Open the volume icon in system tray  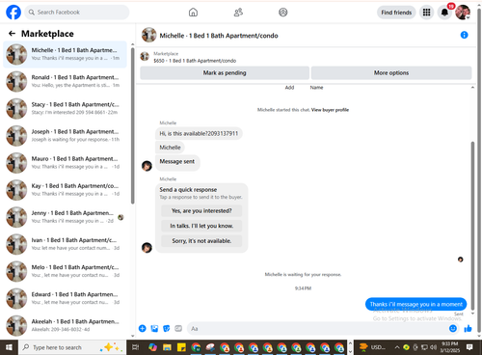click(434, 347)
